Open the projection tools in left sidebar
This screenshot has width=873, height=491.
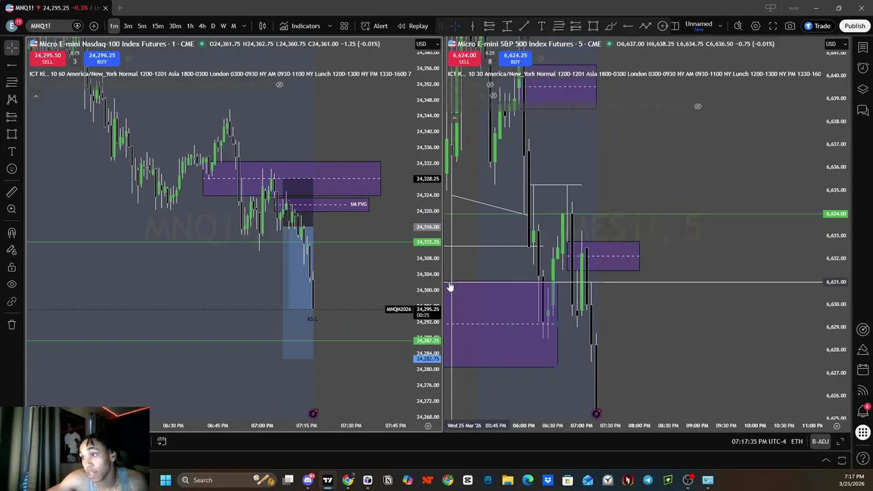(12, 117)
